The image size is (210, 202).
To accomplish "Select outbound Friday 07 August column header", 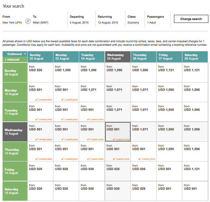I will pyautogui.click(x=169, y=57).
